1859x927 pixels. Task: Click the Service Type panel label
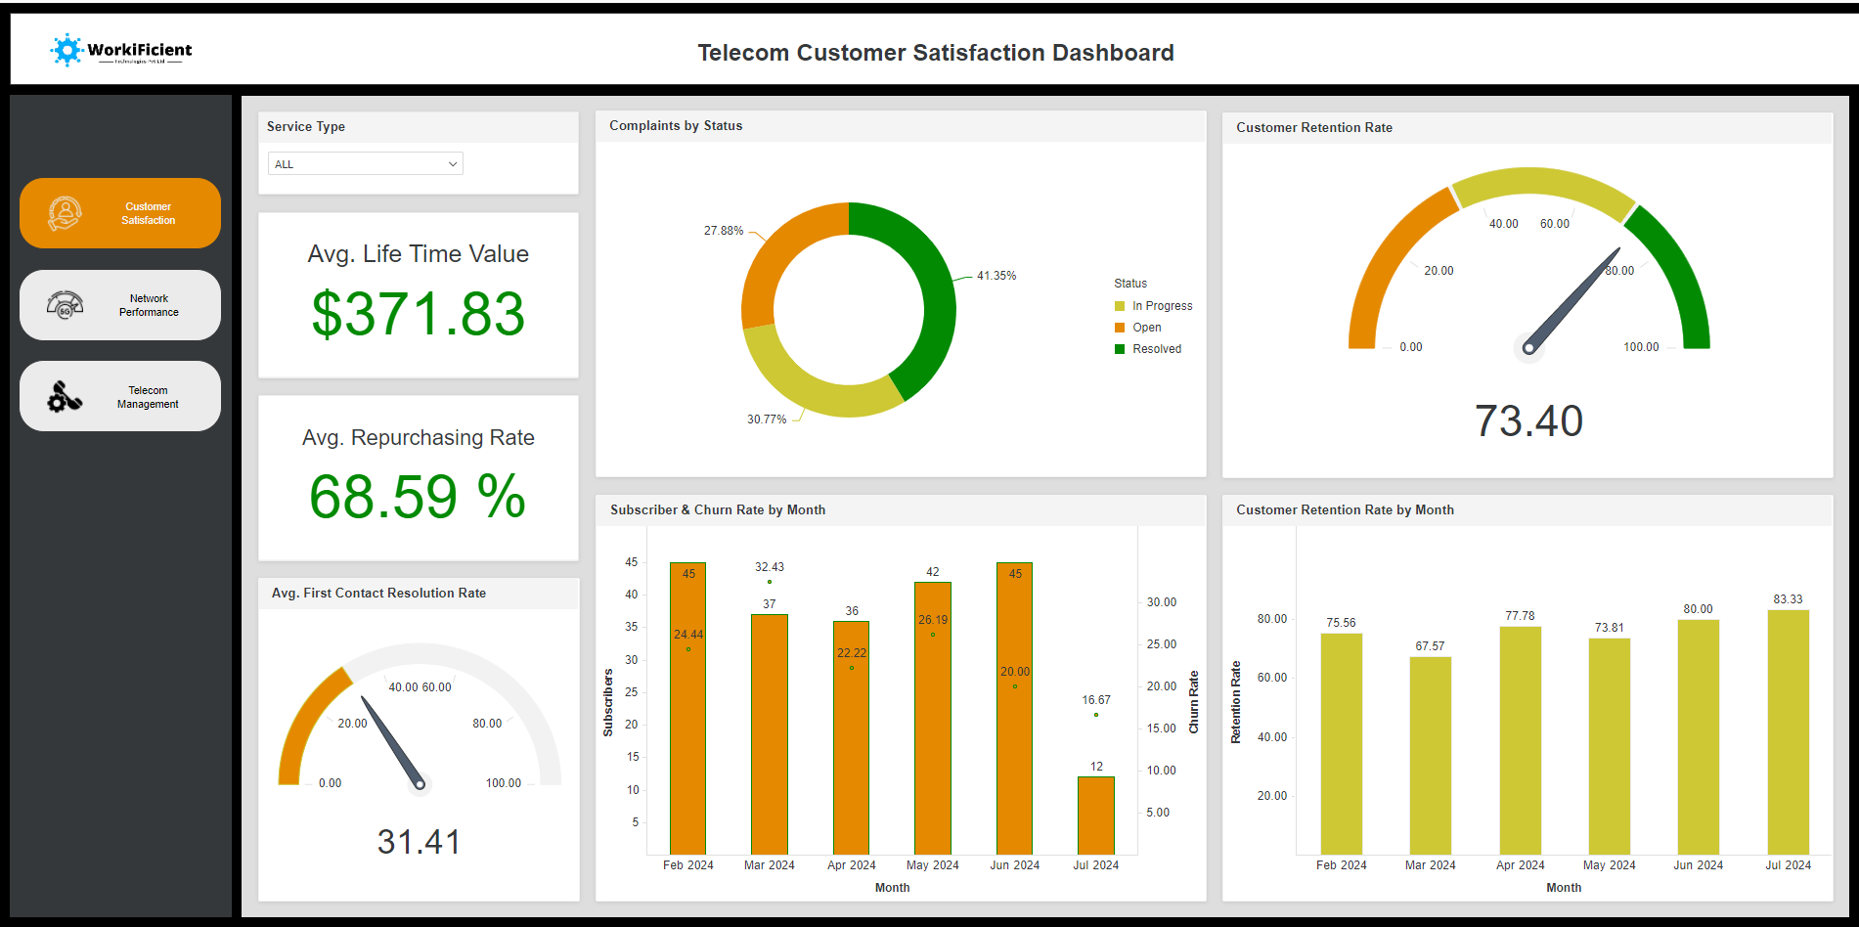[x=306, y=126]
